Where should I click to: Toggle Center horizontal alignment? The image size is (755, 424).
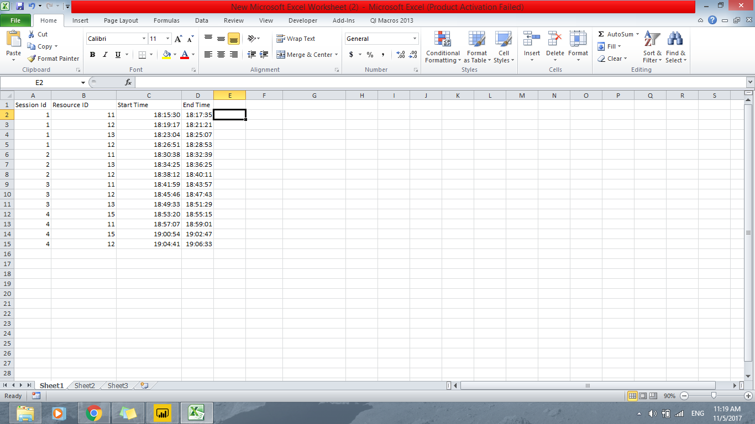[221, 55]
